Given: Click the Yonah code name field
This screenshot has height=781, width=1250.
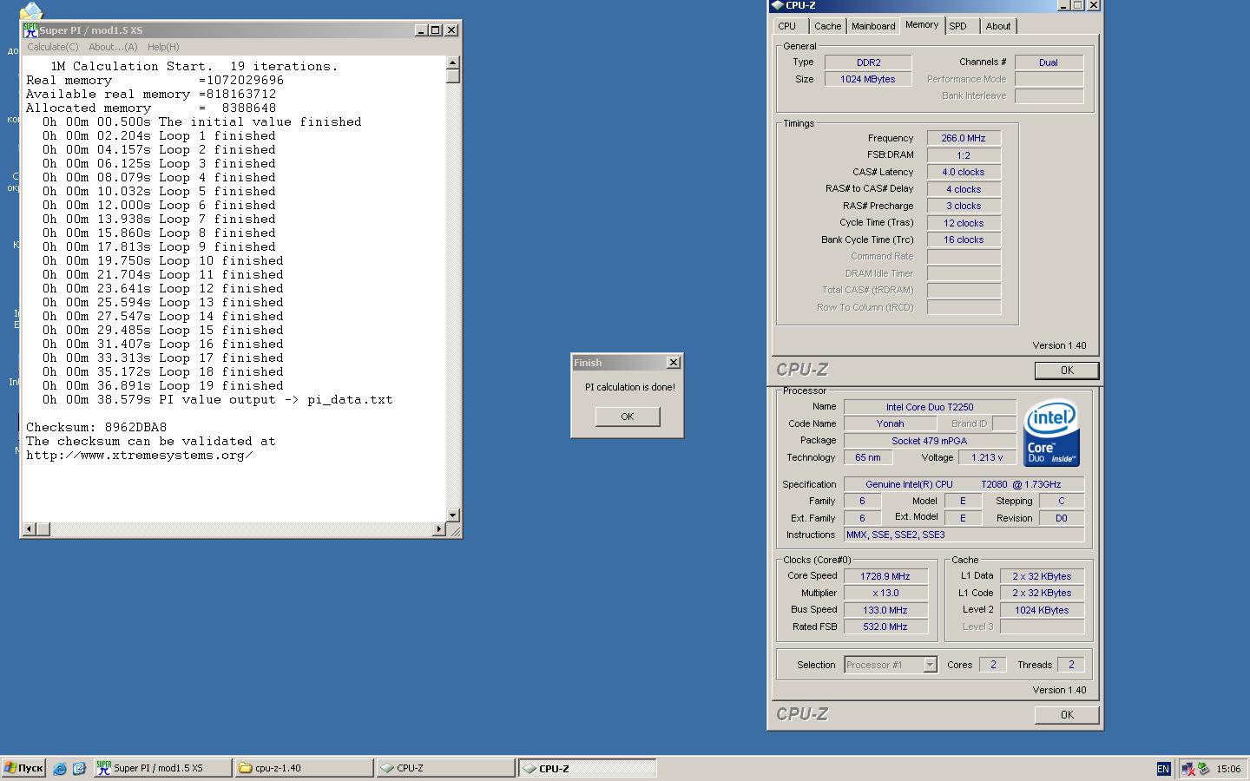Looking at the screenshot, I should point(890,423).
